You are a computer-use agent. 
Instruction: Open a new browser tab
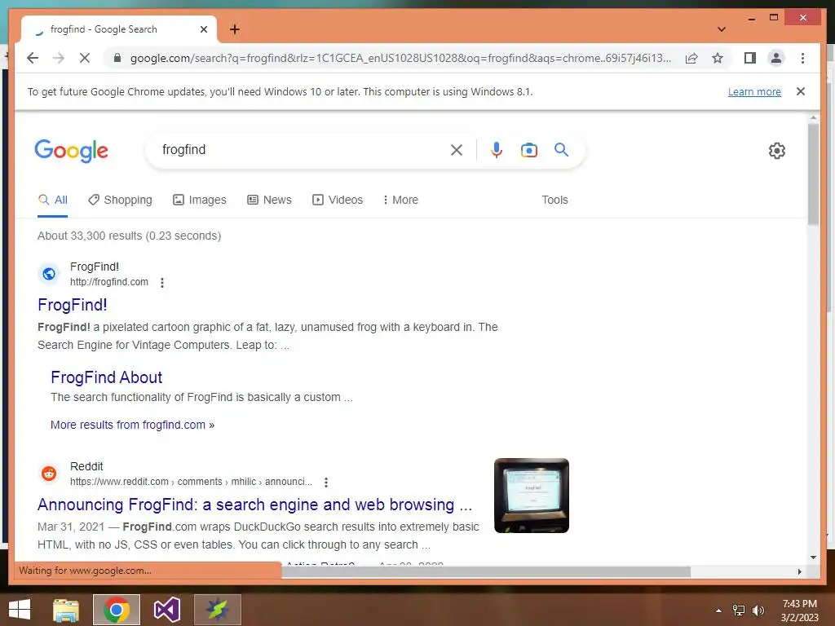pyautogui.click(x=235, y=29)
